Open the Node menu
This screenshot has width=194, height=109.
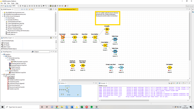click(13, 3)
